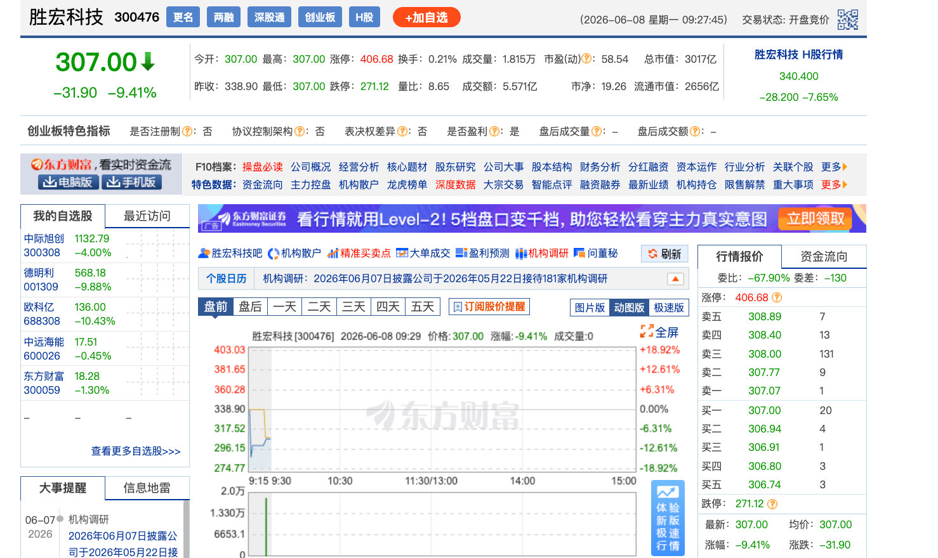Click the 大事提醒 panel scrollbar

coord(187,529)
